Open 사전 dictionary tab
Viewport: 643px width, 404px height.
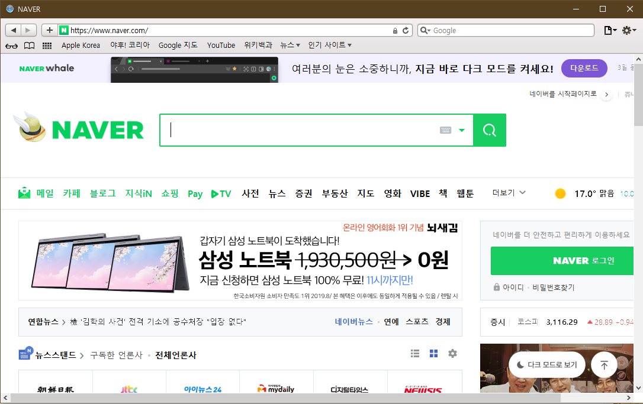coord(250,193)
